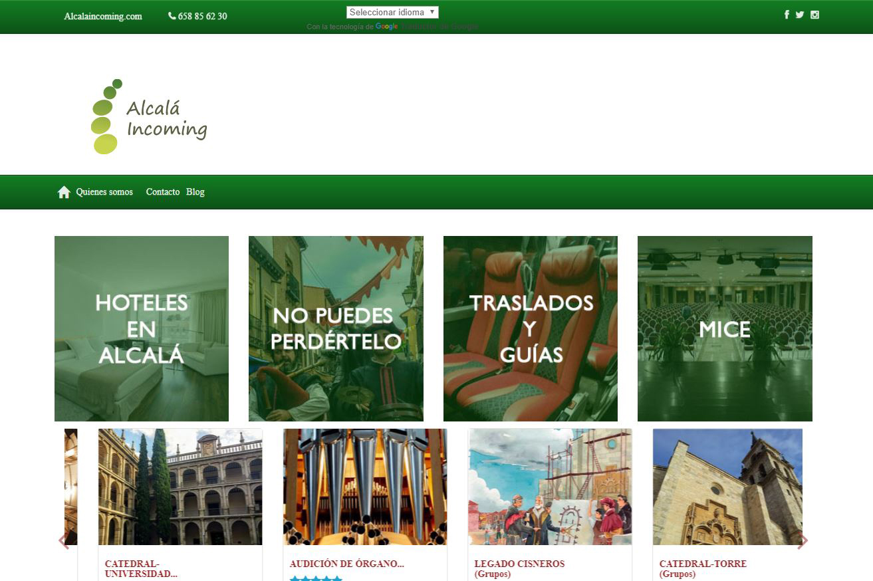
Task: Click the HOTELES EN ALCALÁ banner
Action: tap(141, 328)
